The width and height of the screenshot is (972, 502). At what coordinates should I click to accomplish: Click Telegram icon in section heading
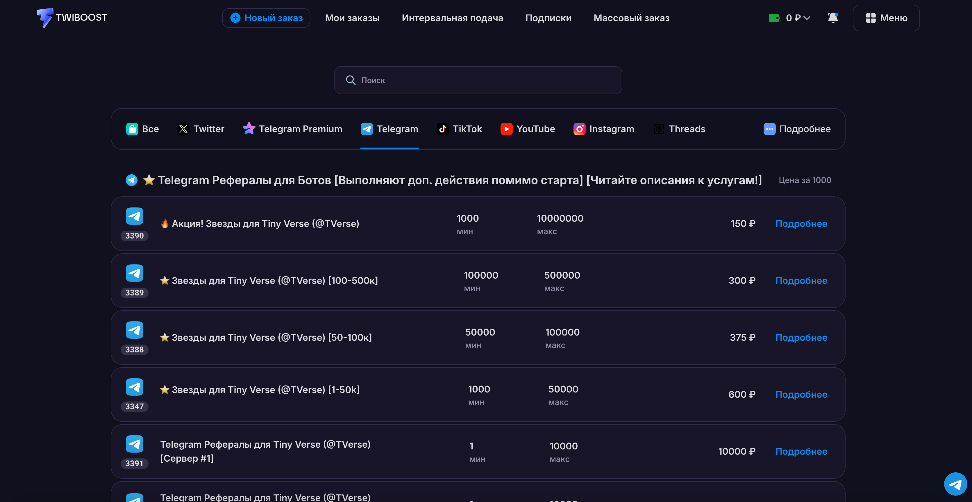pyautogui.click(x=132, y=180)
